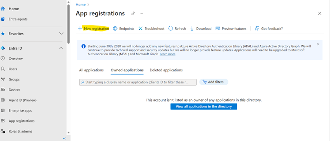Click "This account isn't listed as an owner" message
The height and width of the screenshot is (141, 330).
pyautogui.click(x=204, y=100)
